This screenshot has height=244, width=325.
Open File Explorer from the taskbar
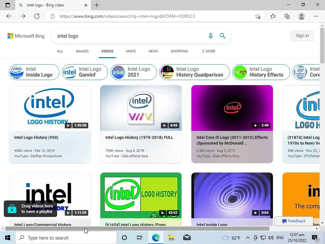click(171, 238)
